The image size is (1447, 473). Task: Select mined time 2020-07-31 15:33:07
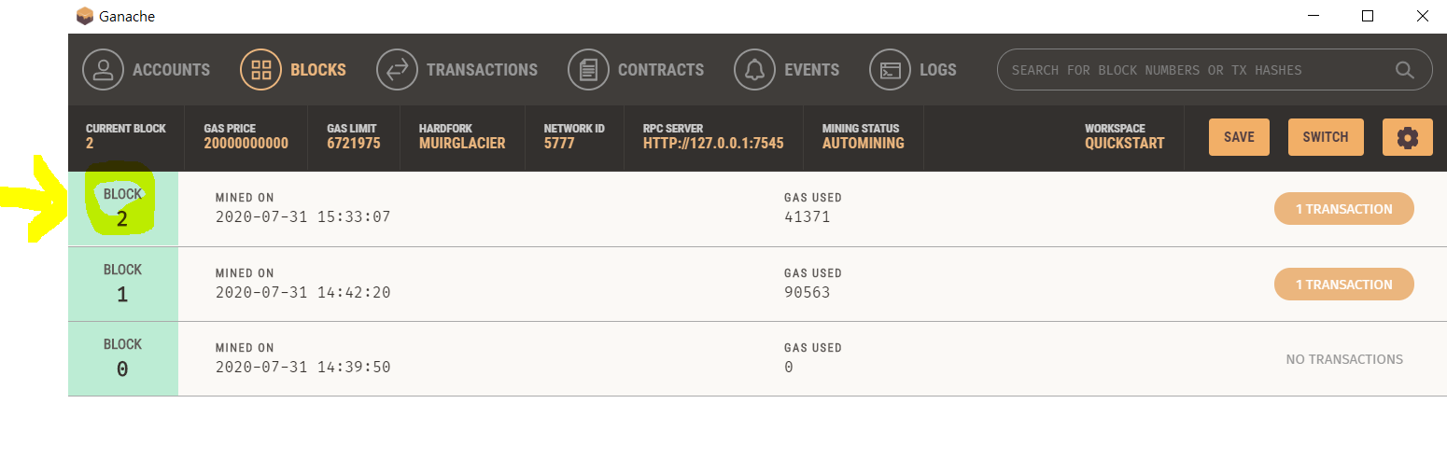pyautogui.click(x=302, y=217)
